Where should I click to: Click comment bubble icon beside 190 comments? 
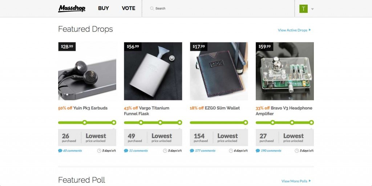(258, 151)
